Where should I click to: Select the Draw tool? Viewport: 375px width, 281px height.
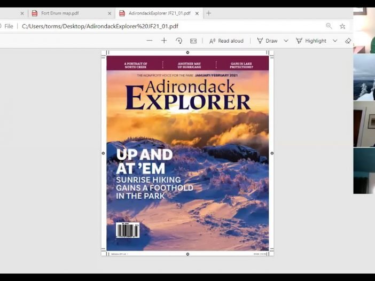pyautogui.click(x=268, y=41)
